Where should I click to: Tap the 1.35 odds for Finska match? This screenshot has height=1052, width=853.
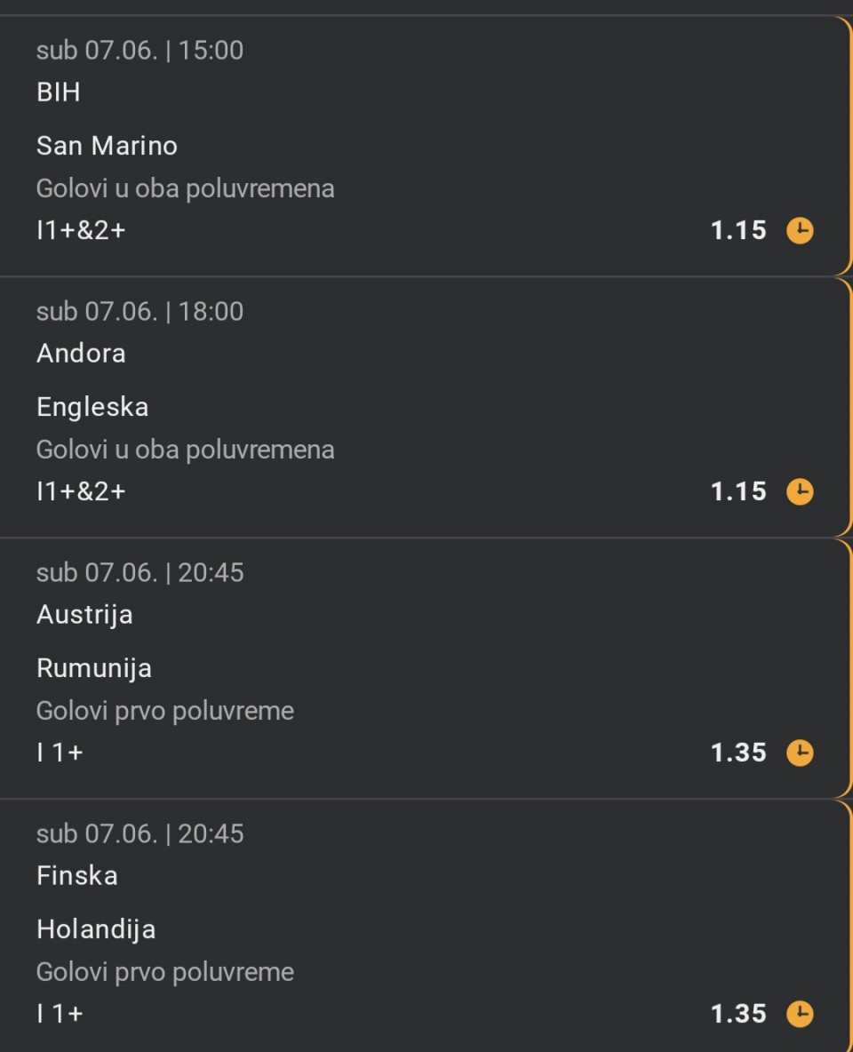point(738,1014)
